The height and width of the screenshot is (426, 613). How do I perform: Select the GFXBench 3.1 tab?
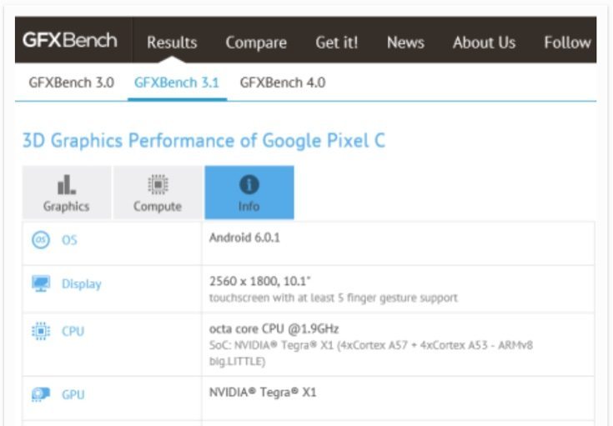tap(177, 83)
